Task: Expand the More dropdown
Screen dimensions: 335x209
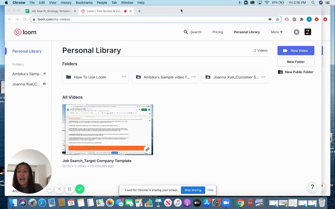Action: pyautogui.click(x=277, y=32)
